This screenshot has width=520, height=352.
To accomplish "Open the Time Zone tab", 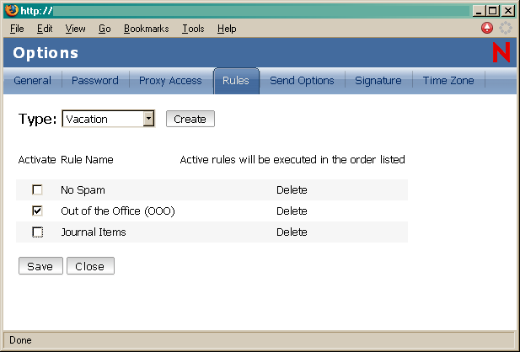I will click(x=448, y=81).
